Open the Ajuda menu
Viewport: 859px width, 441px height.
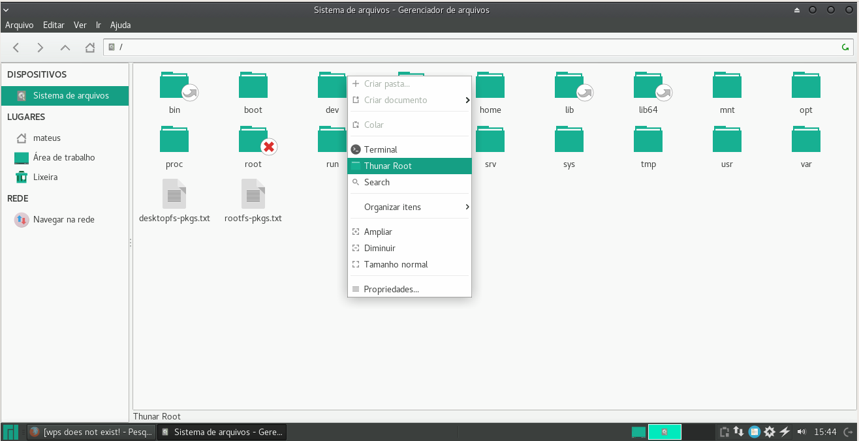(x=120, y=25)
